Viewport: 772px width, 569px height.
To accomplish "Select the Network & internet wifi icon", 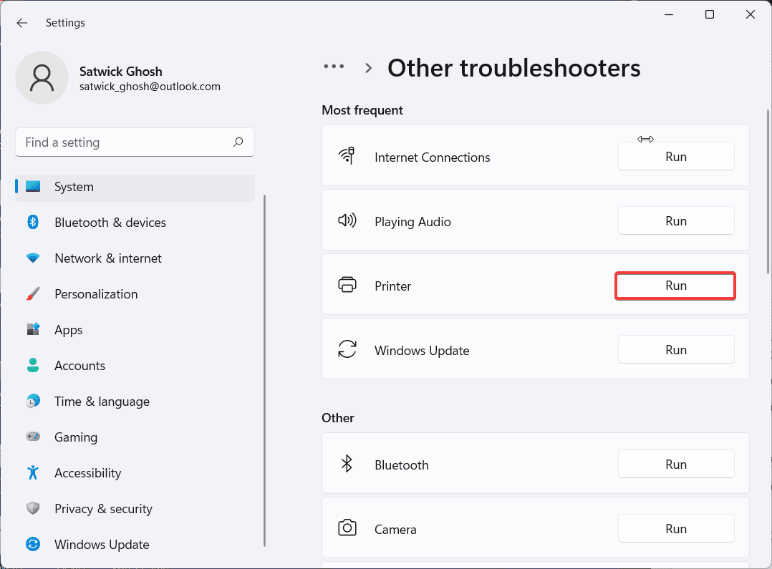I will (x=33, y=258).
